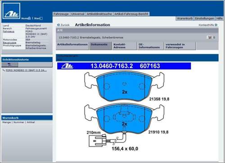
Task: Click the Fahrzeug link in the sidebar
Action: point(9,32)
